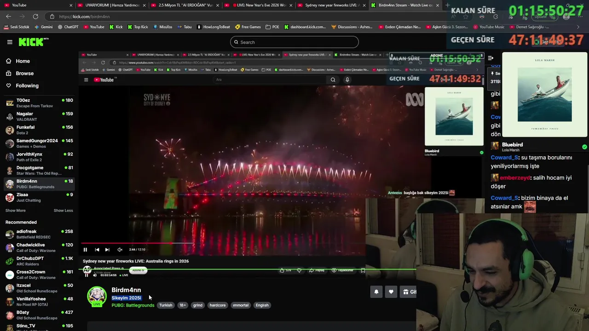The image size is (589, 331).
Task: Follow Birdm4nn with the heart button
Action: coord(391,292)
